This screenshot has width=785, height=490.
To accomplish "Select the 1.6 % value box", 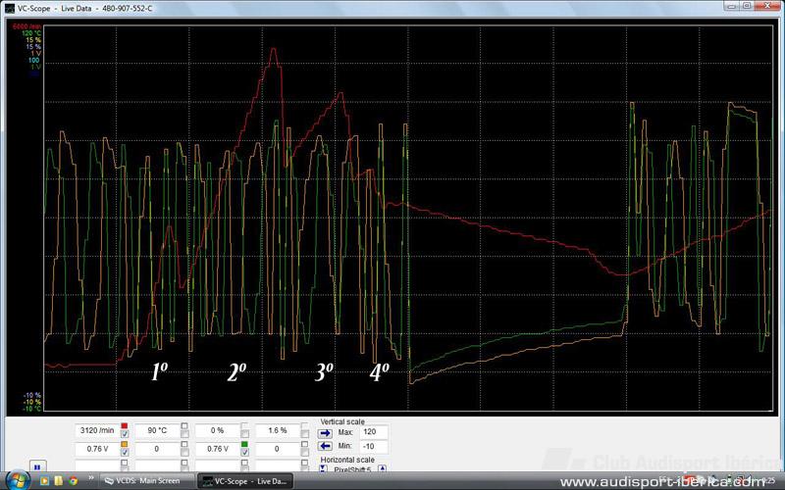I will (x=278, y=430).
